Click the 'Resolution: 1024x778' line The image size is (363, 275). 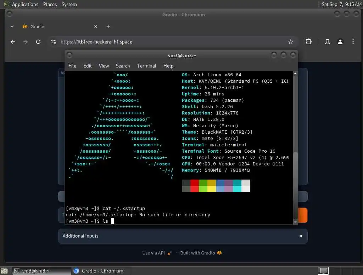[210, 113]
